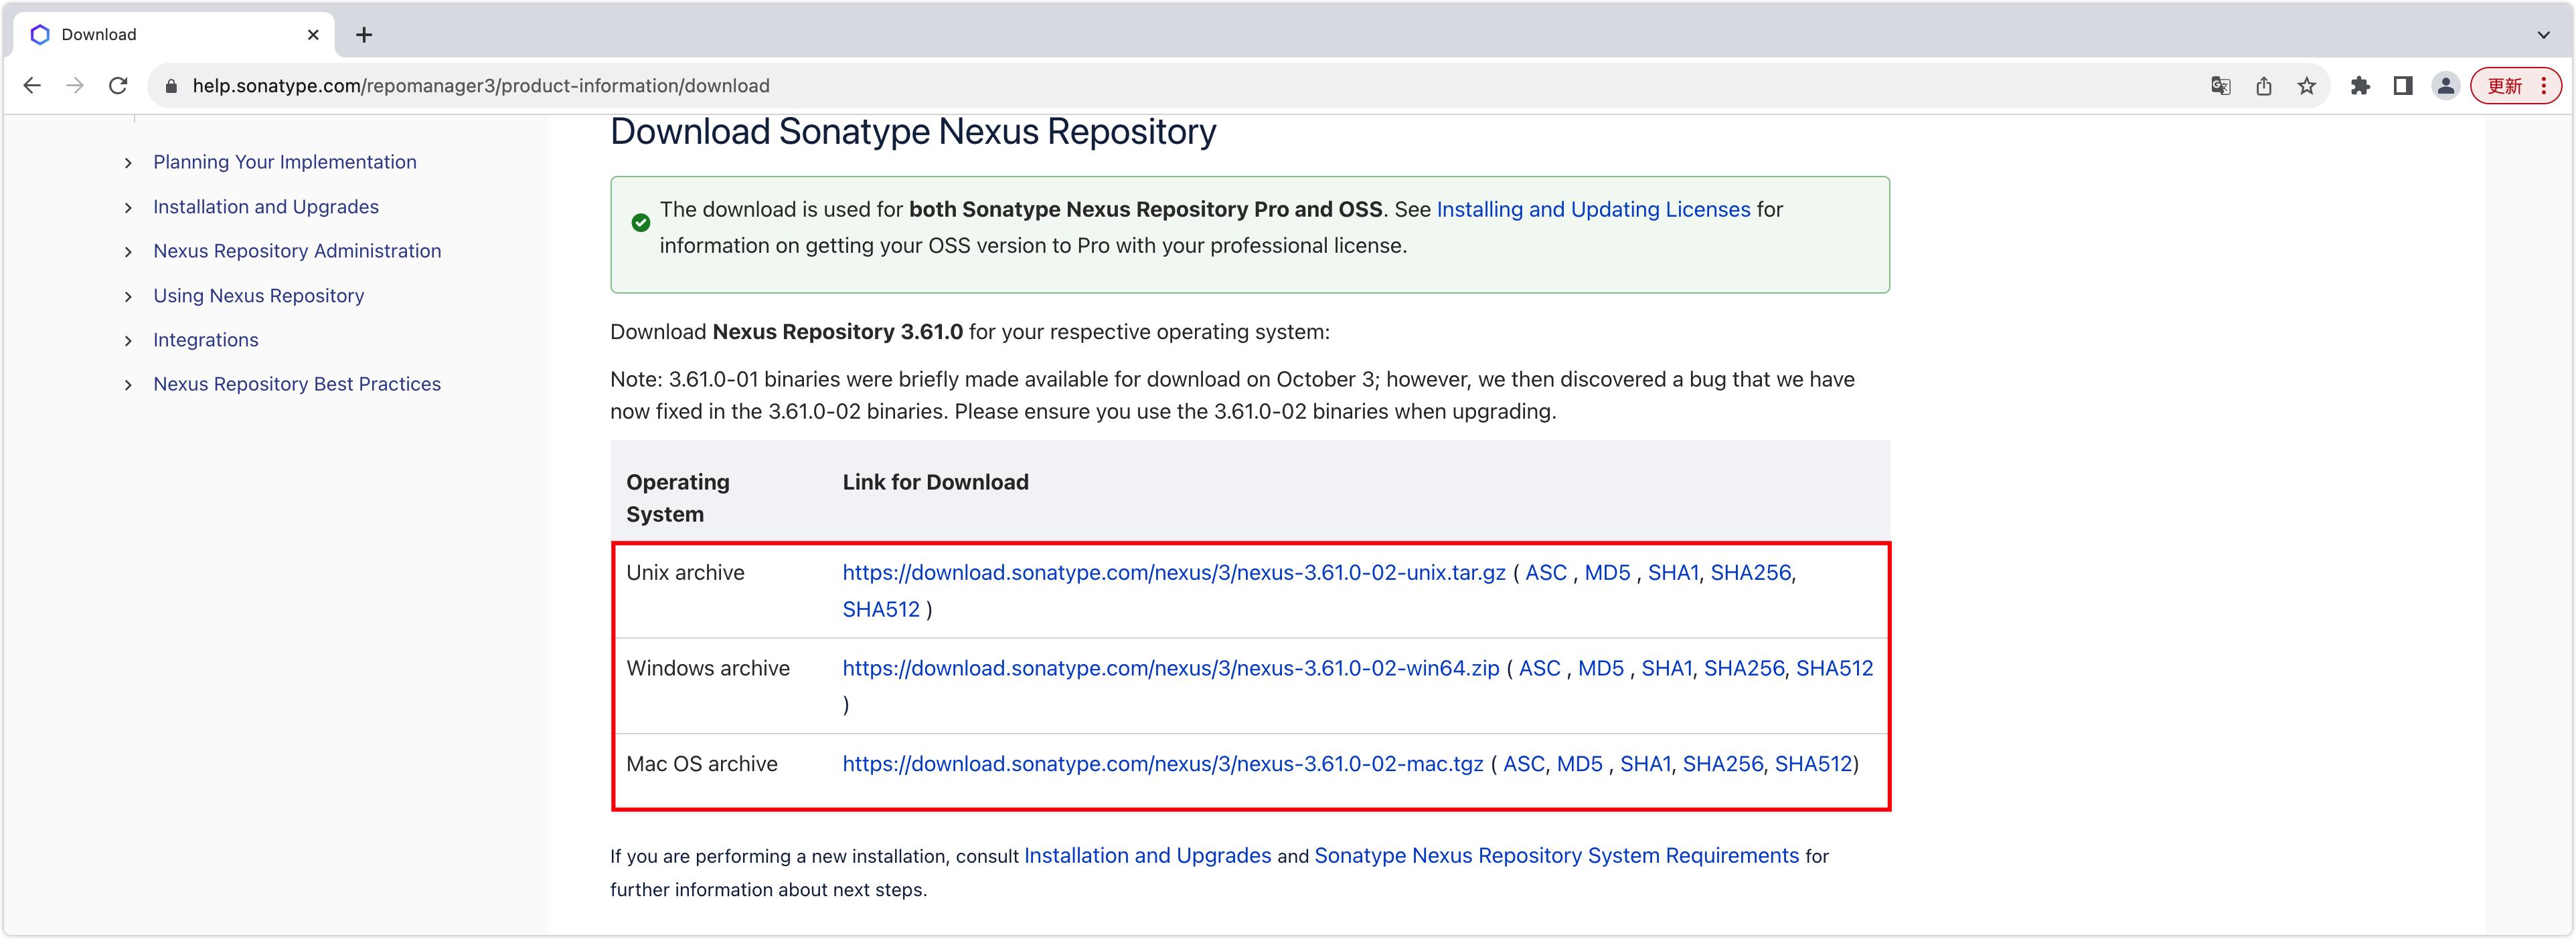The height and width of the screenshot is (939, 2576).
Task: Open Nexus Repository Best Practices sidebar link
Action: pyautogui.click(x=297, y=384)
